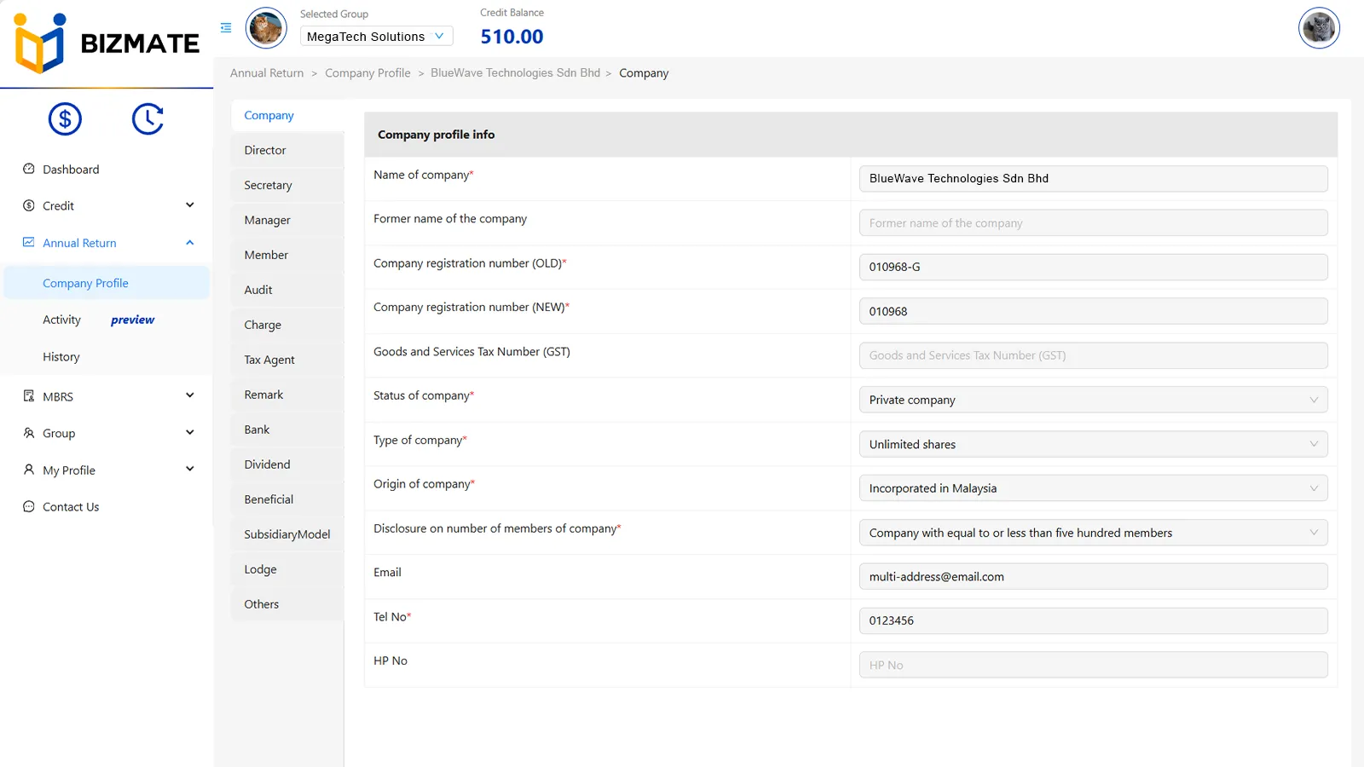This screenshot has width=1364, height=767.
Task: Collapse the Annual Return sidebar section
Action: tap(189, 243)
